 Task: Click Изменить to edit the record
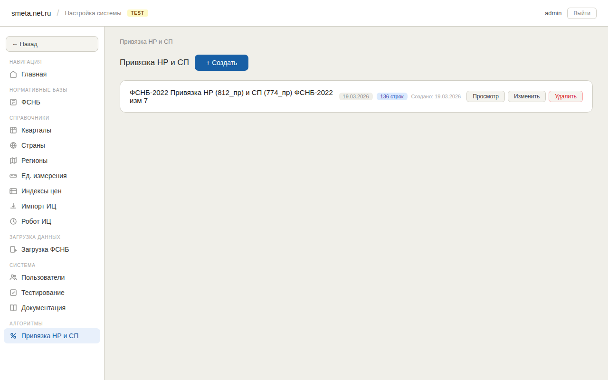[527, 96]
